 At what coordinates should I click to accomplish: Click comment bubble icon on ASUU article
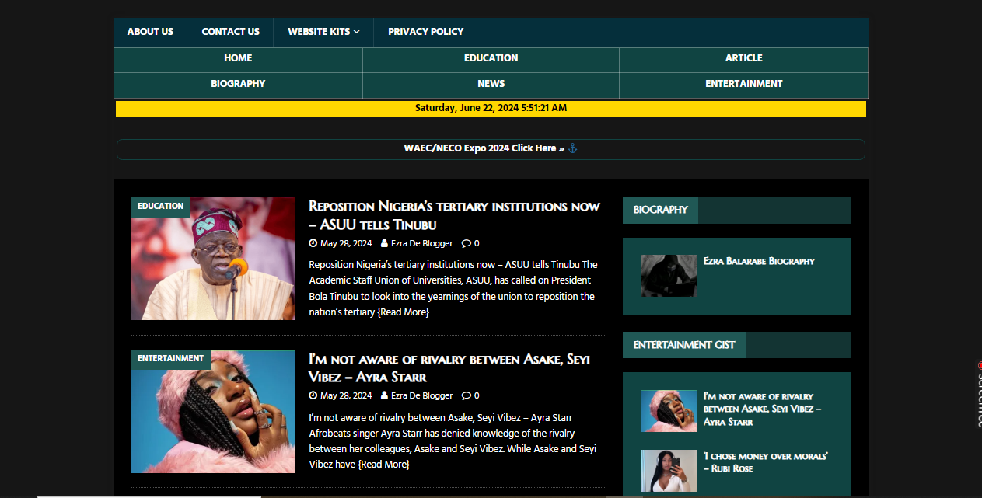point(466,243)
